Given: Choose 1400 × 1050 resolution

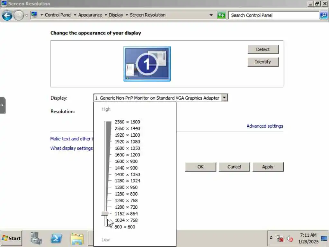Looking at the screenshot, I should click(127, 175).
